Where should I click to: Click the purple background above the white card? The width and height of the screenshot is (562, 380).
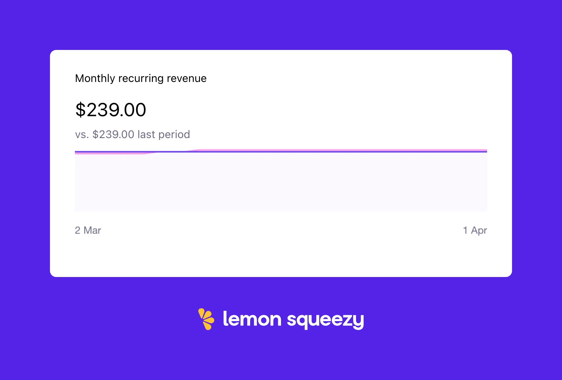pyautogui.click(x=281, y=25)
